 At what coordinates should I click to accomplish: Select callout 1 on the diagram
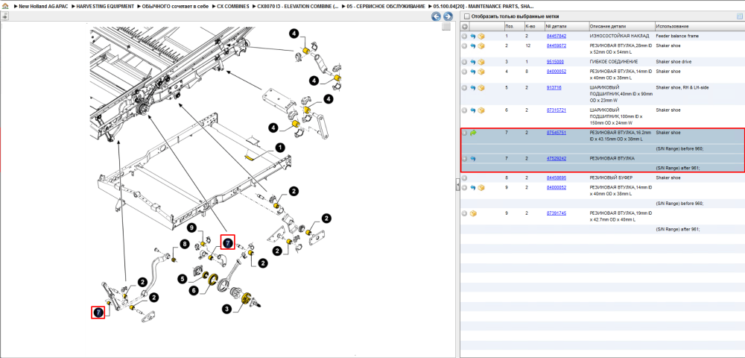pos(280,148)
